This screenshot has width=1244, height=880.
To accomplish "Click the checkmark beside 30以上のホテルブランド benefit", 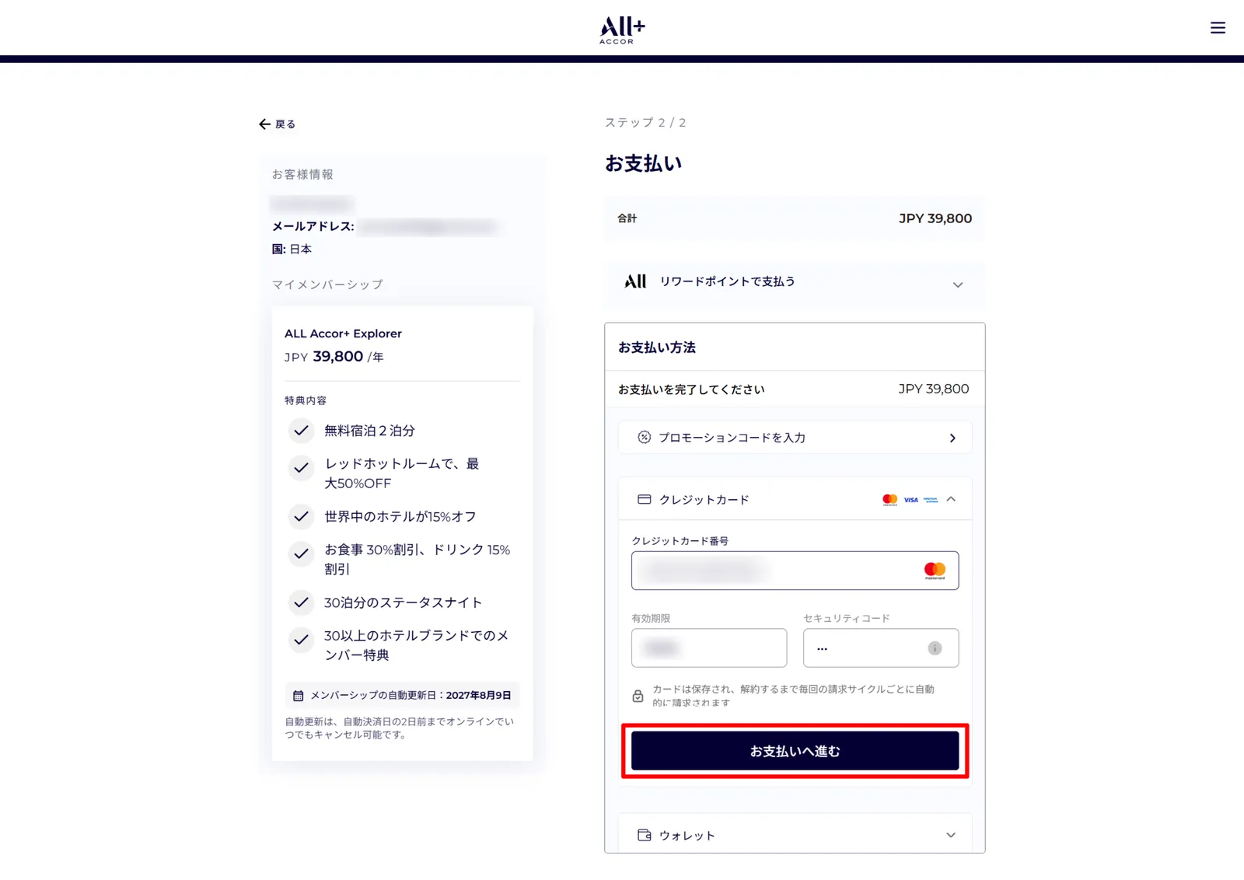I will 301,640.
